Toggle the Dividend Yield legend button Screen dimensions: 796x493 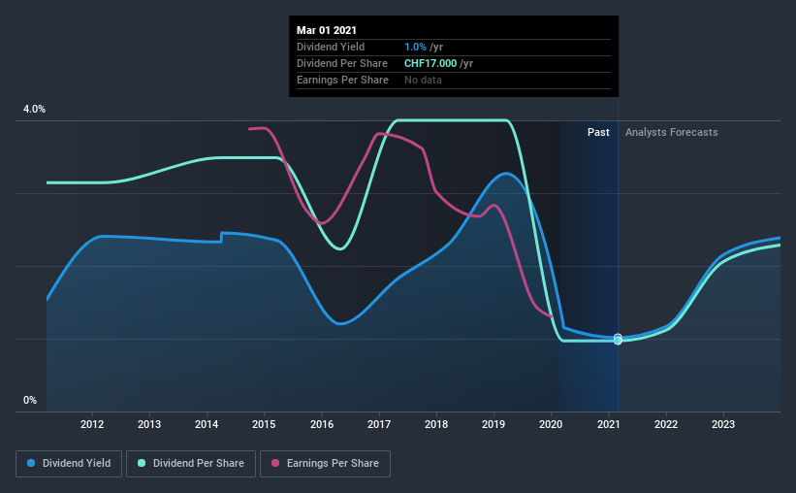[69, 464]
